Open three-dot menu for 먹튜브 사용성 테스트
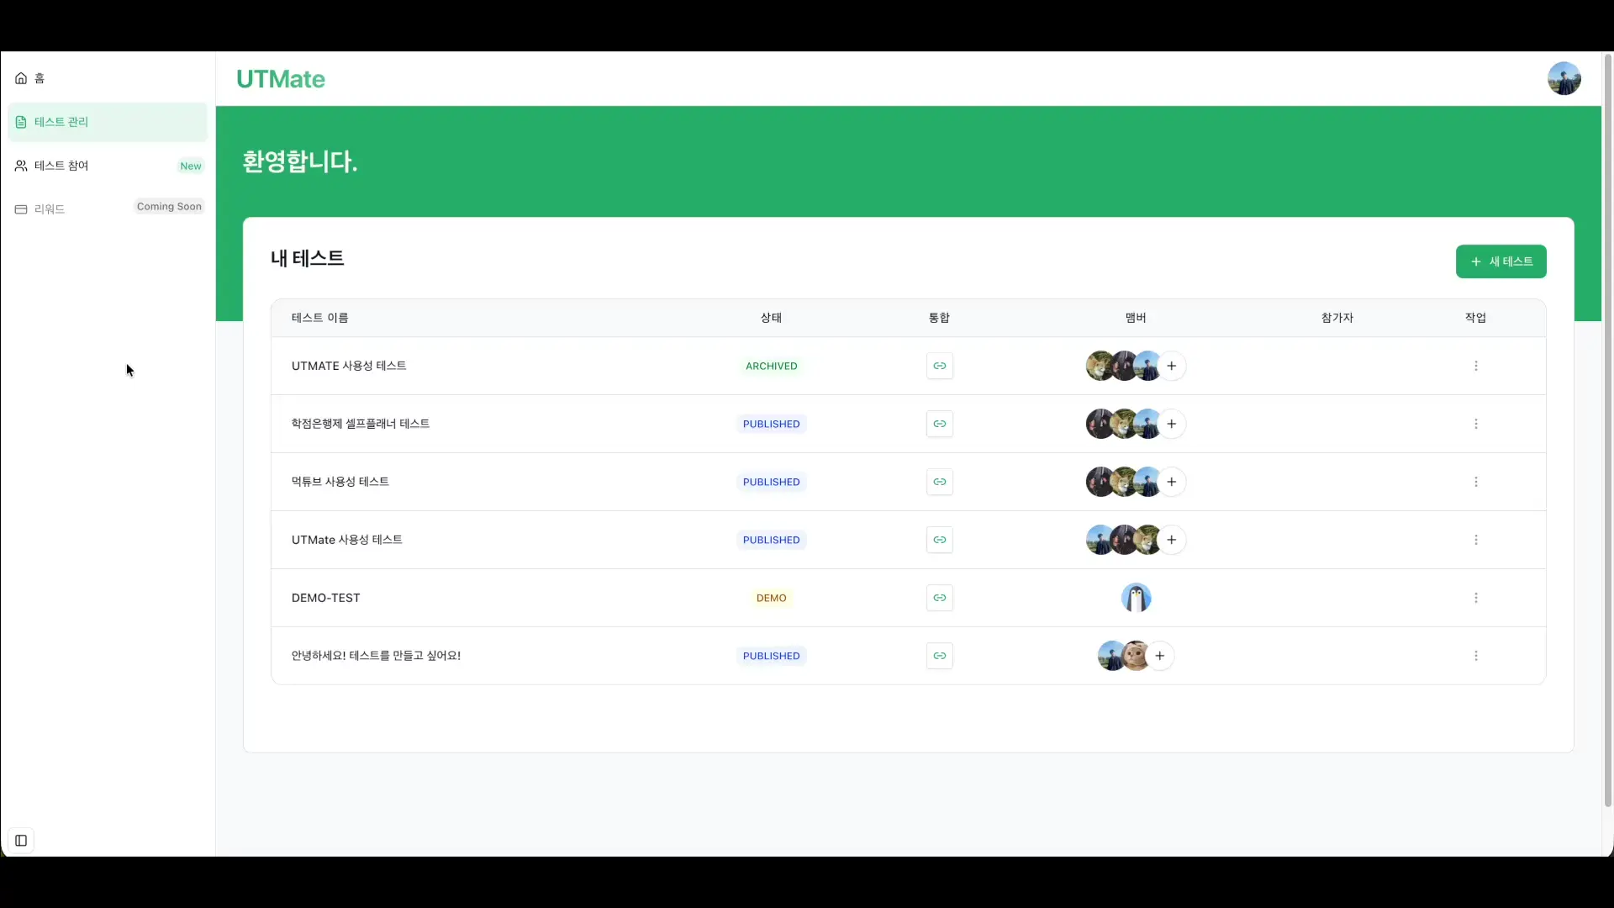 1475,482
